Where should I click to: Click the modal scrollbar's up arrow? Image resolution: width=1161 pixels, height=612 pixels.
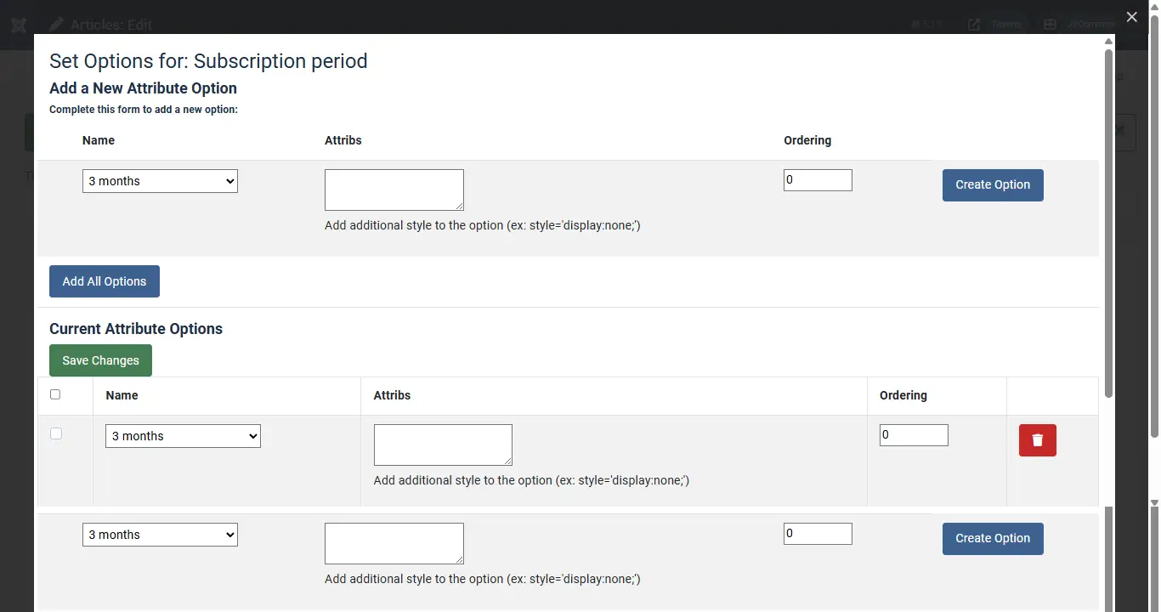click(x=1108, y=41)
